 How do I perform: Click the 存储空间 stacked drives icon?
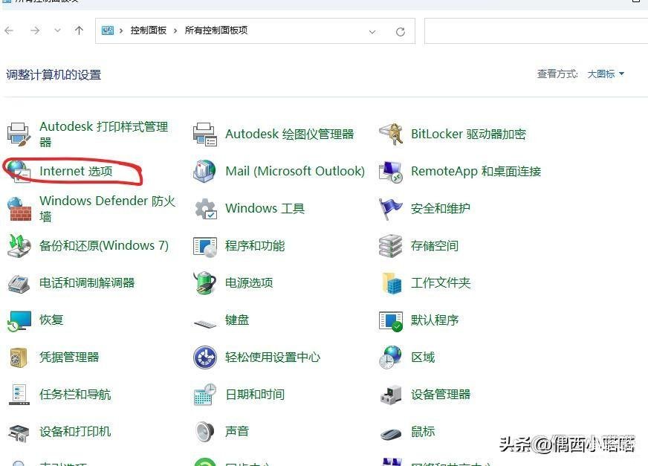[391, 245]
